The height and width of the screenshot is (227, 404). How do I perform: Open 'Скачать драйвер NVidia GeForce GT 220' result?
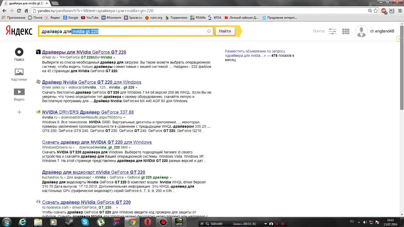(86, 202)
